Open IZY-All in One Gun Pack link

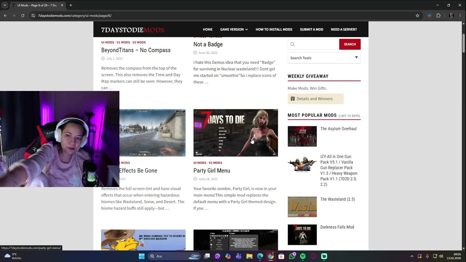[x=339, y=171]
